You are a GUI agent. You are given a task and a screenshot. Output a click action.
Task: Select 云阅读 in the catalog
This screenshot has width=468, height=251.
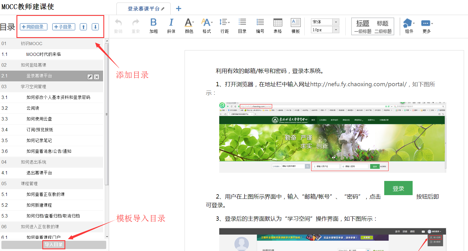click(x=33, y=108)
